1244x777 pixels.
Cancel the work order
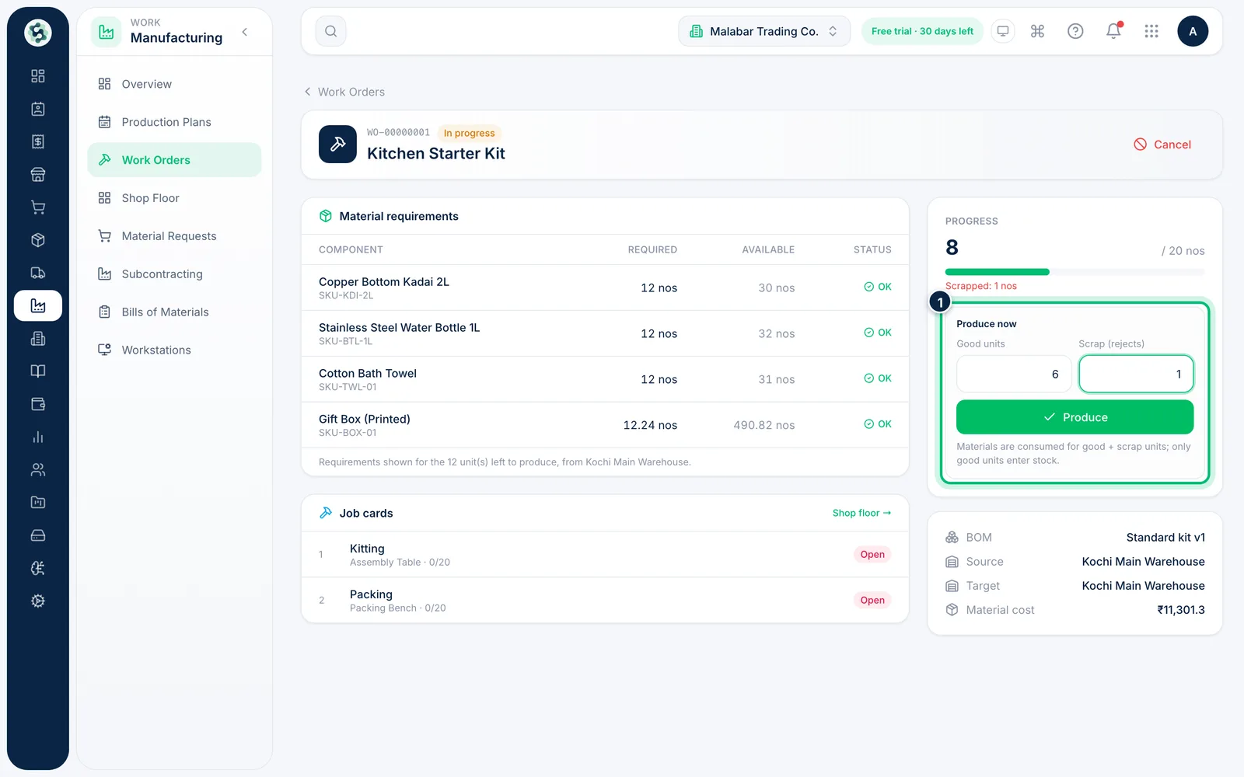click(1162, 145)
